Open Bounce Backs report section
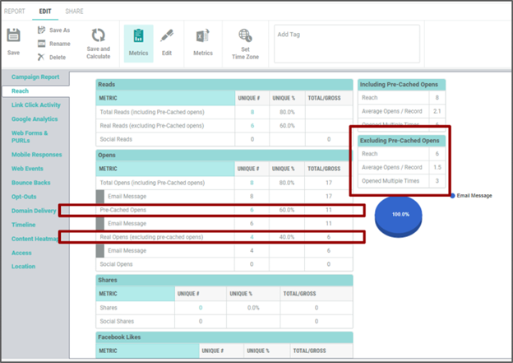 [x=30, y=182]
